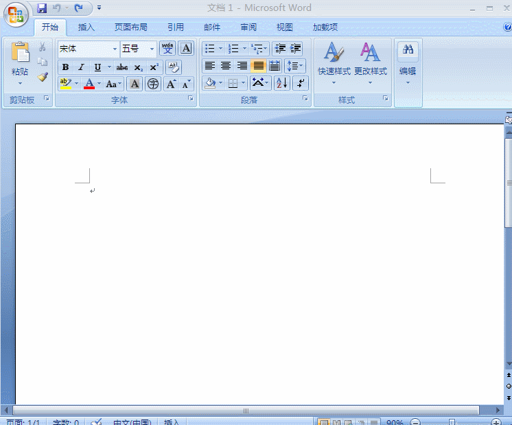Open the font color dropdown arrow
Screen dimensions: 512x425
coord(99,84)
